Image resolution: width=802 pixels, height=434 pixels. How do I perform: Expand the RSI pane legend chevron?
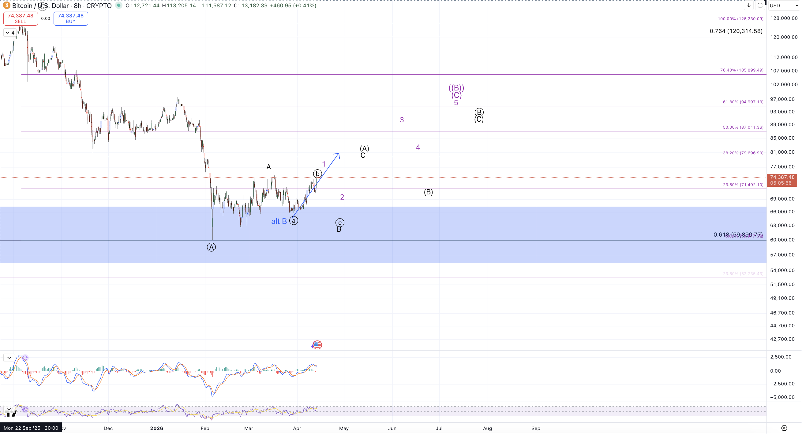[9, 409]
